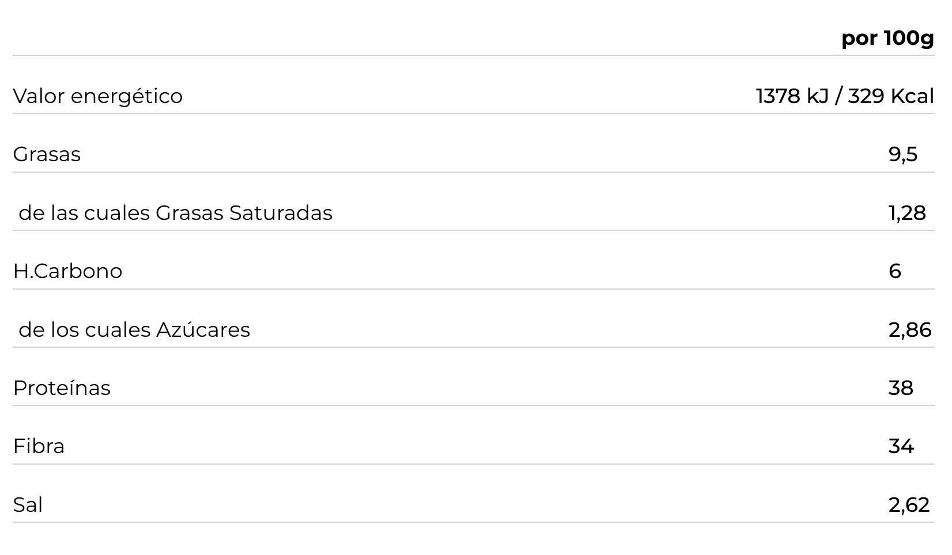Select the "Sal" row label

[x=28, y=505]
